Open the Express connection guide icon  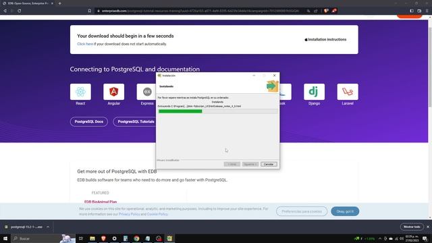coord(146,92)
